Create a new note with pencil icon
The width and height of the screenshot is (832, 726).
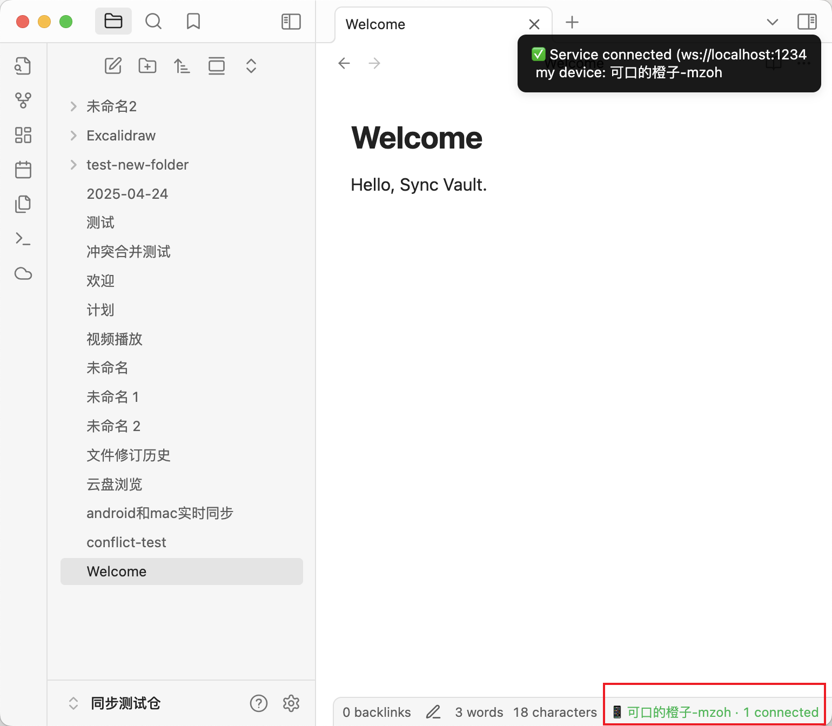113,66
